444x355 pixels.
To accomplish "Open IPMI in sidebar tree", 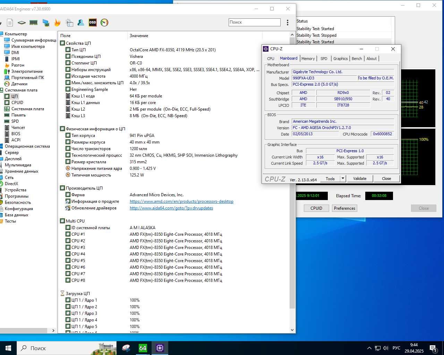I will point(16,59).
